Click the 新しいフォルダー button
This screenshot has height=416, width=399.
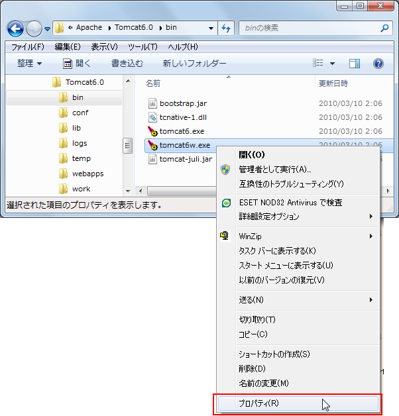tap(194, 64)
